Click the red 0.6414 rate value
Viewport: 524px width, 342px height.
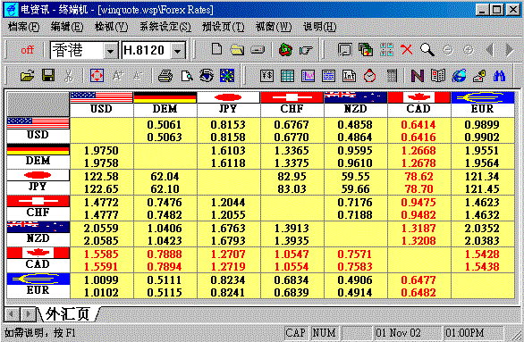pyautogui.click(x=418, y=125)
